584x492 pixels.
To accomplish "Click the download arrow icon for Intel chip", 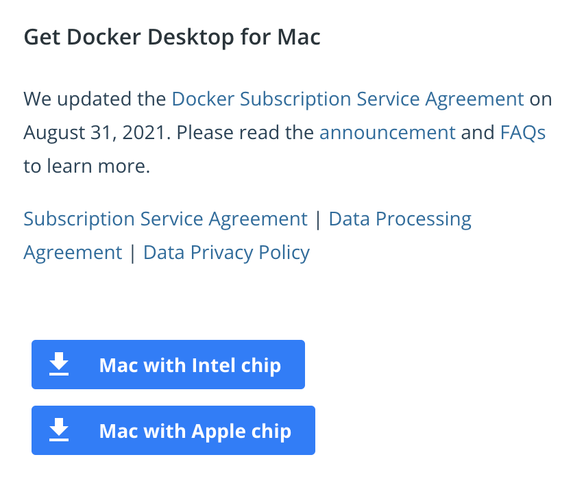I will 59,364.
